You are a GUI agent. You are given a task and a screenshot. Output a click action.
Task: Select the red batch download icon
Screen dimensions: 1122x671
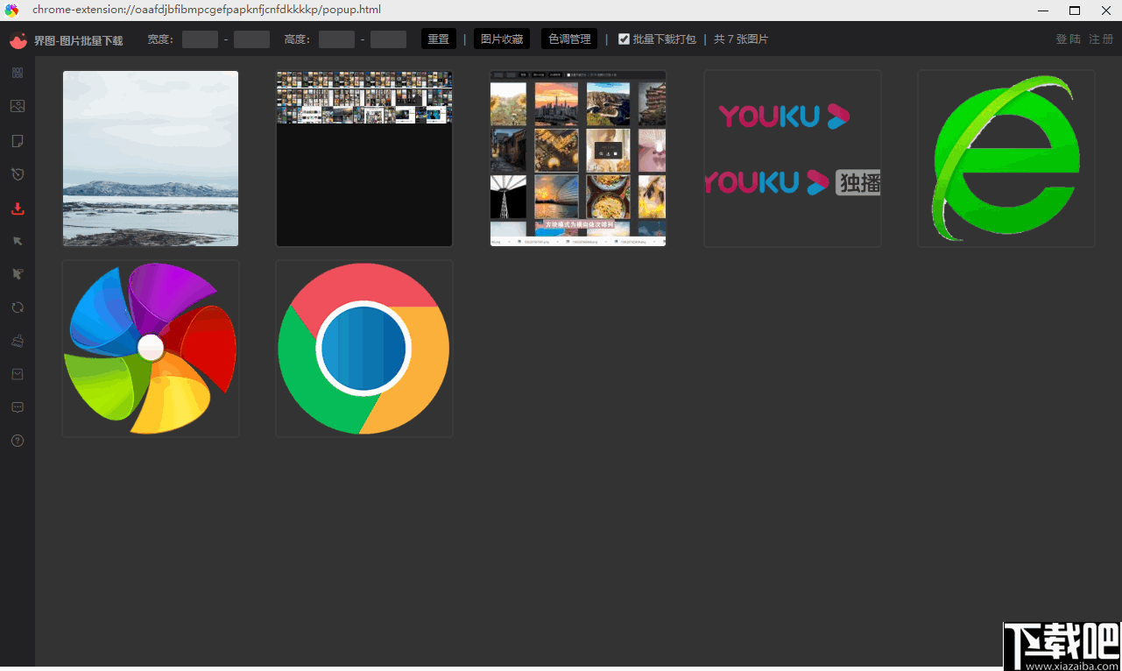click(18, 208)
